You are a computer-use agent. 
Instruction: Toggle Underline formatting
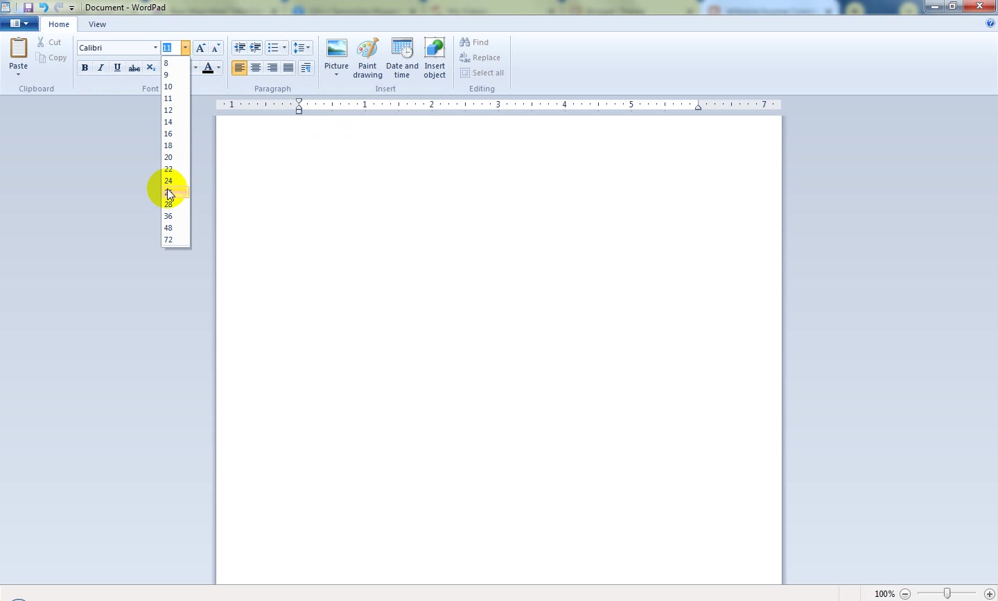point(118,68)
